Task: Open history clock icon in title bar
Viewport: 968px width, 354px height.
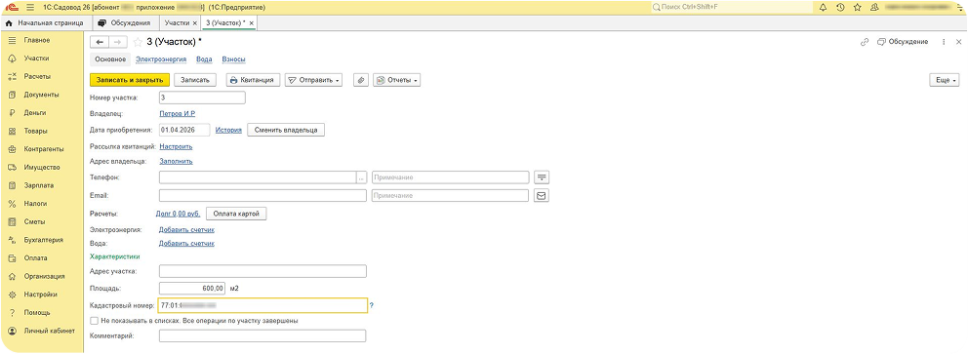Action: coord(840,8)
